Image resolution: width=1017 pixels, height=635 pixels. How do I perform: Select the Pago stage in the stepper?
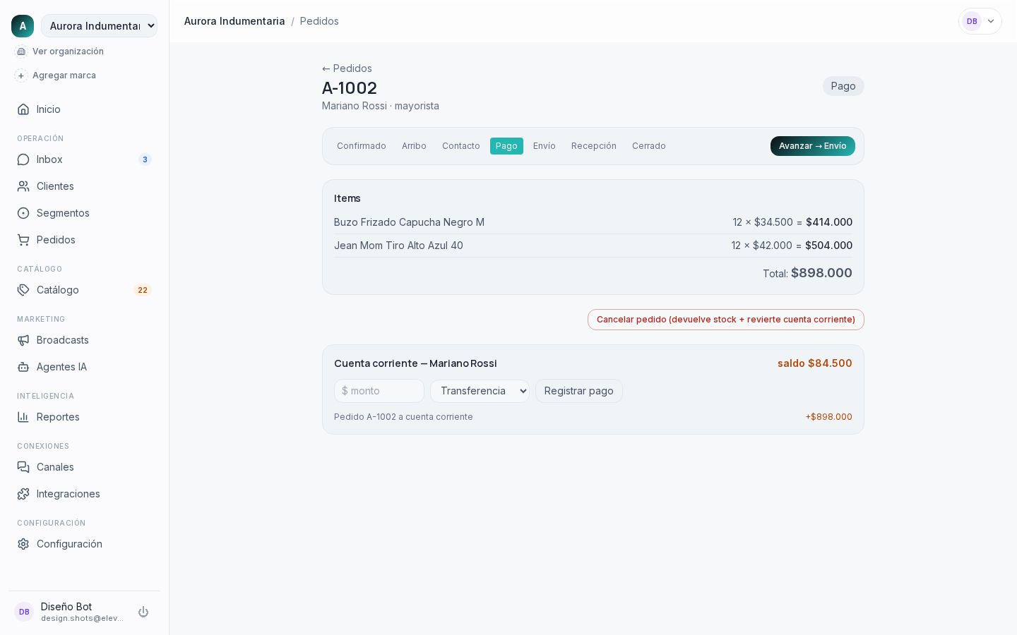tap(506, 146)
